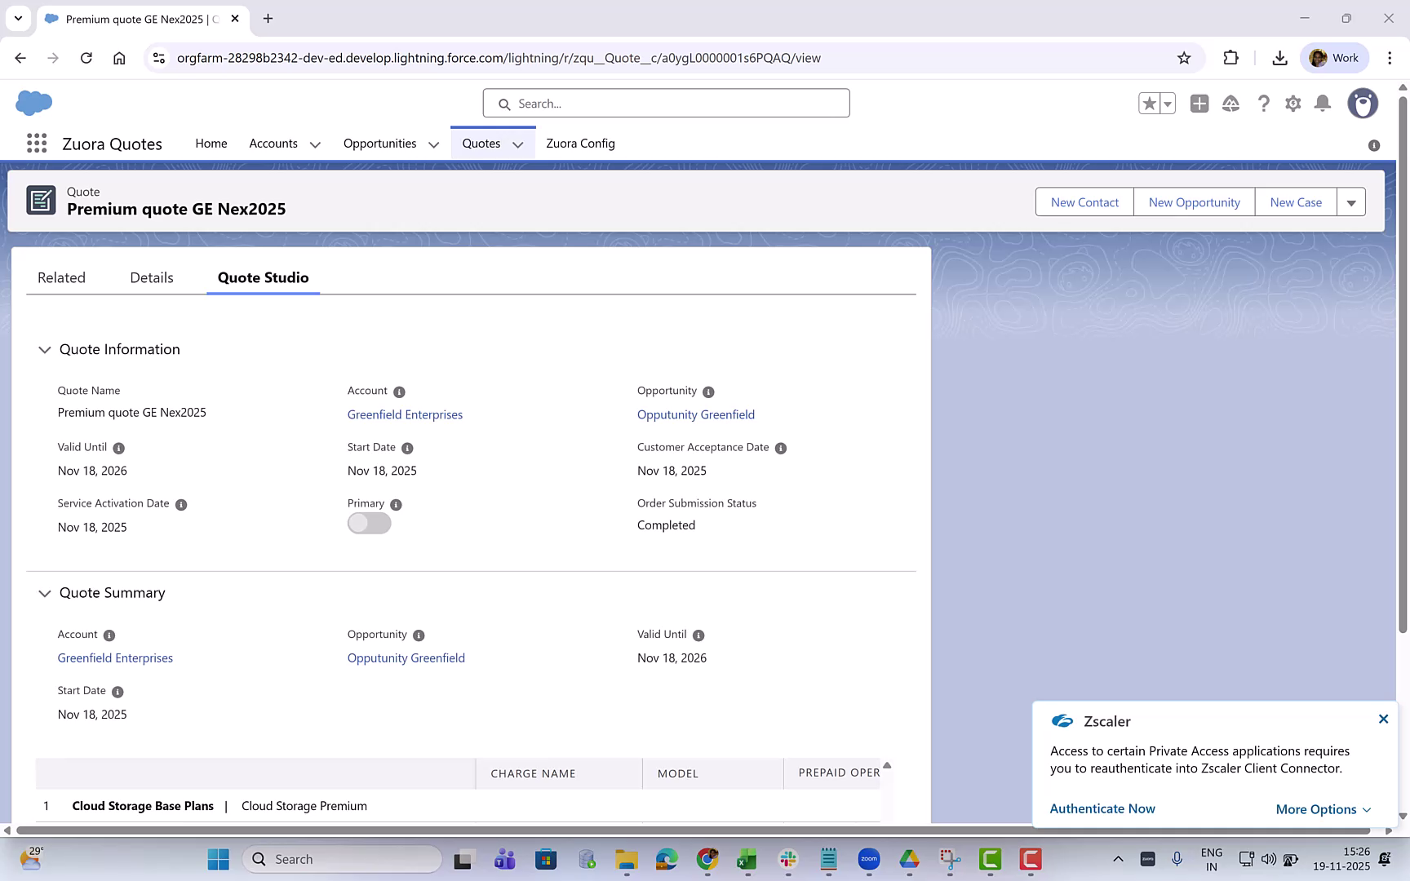
Task: Collapse the Quote Information section
Action: (x=45, y=350)
